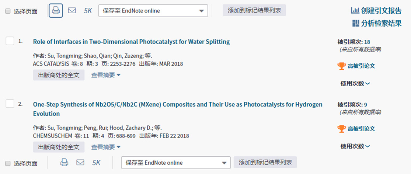The width and height of the screenshot is (411, 174).
Task: Click 出版商处的全文 for the Nb2O5 article
Action: tap(59, 147)
